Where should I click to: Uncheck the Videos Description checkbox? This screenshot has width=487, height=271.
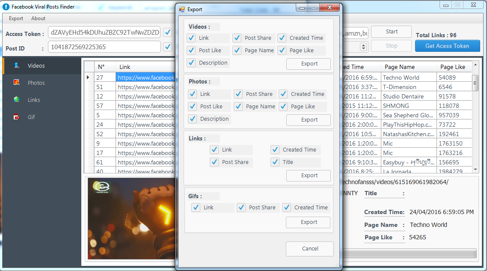tap(191, 63)
